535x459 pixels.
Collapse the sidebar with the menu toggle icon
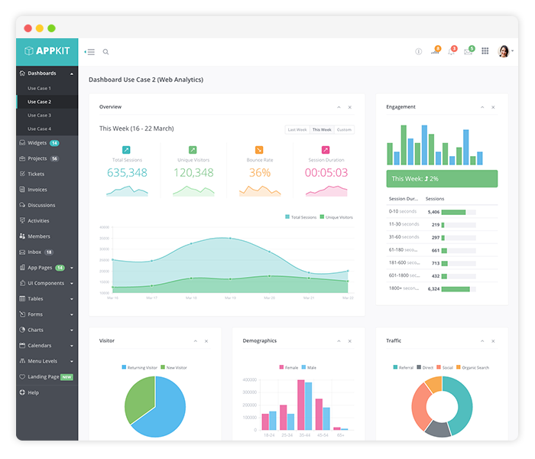coord(89,52)
